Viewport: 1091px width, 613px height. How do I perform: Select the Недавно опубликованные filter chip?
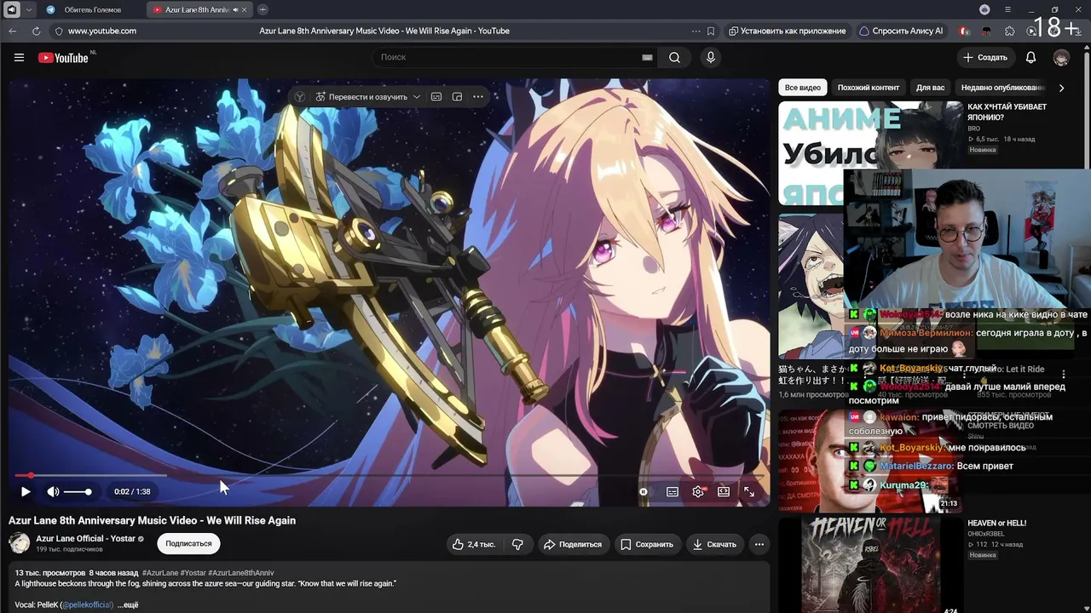(1002, 88)
